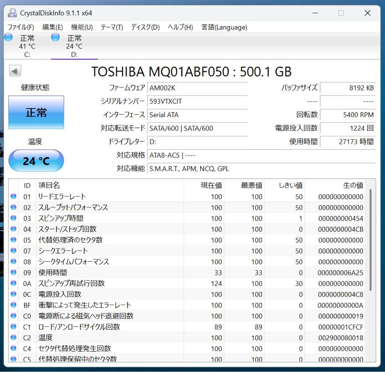385x372 pixels.
Task: Click the ファームウェア AM002K value field
Action: (198, 87)
